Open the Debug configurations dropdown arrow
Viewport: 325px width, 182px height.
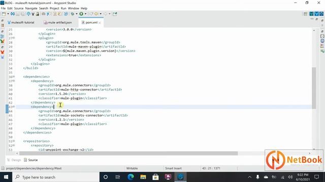click(x=77, y=14)
